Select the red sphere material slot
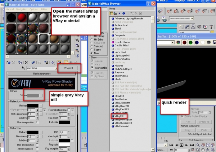Image resolution: width=216 pixels, height=152 pixels. pos(22,18)
